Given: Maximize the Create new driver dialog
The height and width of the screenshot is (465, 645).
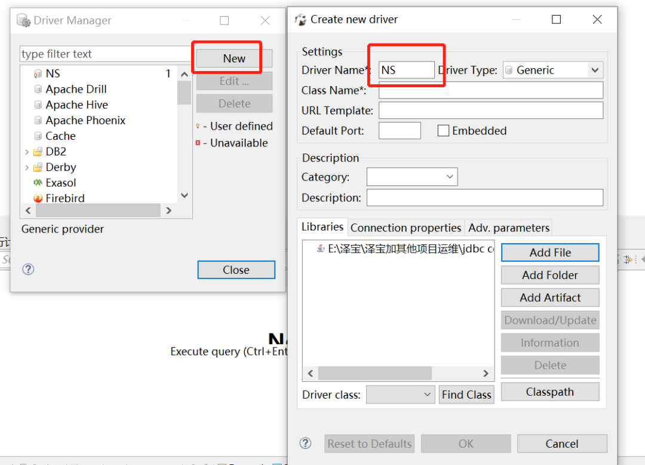Looking at the screenshot, I should pos(556,19).
